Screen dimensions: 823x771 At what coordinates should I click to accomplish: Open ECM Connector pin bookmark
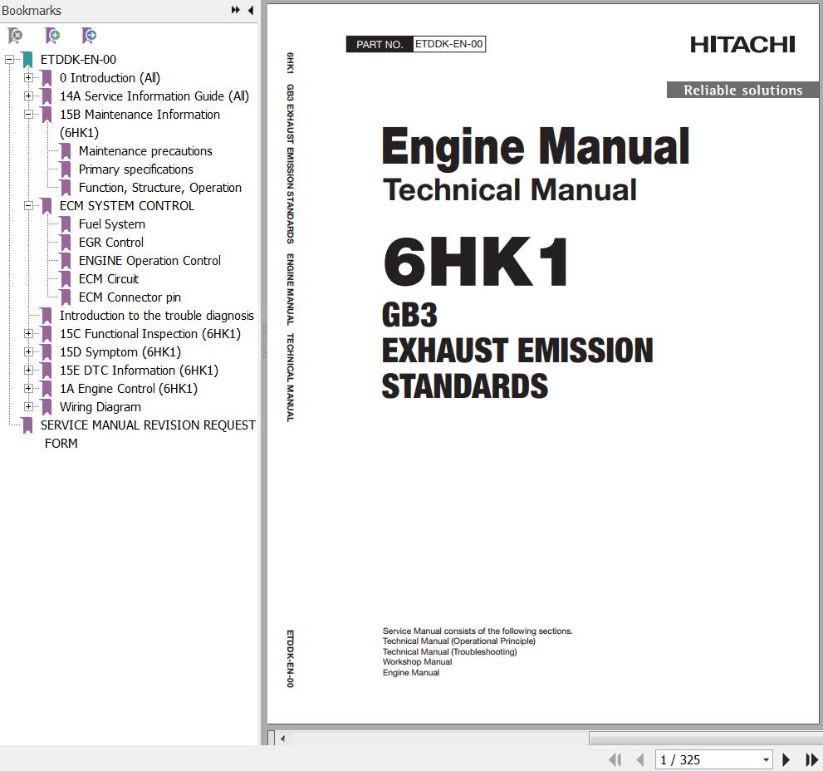click(130, 297)
